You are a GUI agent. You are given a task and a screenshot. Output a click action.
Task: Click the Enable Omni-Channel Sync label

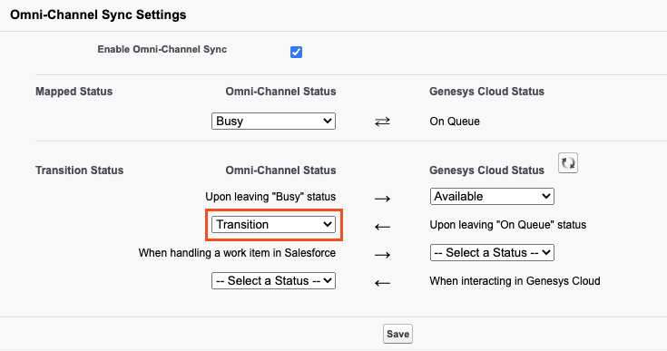(x=162, y=49)
